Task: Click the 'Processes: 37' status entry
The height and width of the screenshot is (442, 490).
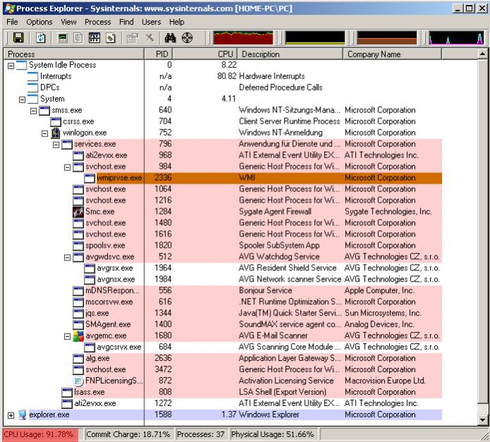Action: pyautogui.click(x=201, y=434)
